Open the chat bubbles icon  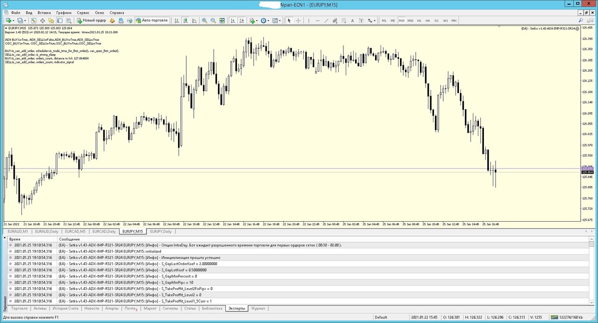(590, 20)
